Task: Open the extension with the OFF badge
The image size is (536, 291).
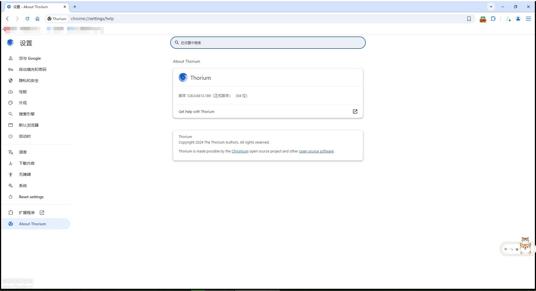Action: 483,19
